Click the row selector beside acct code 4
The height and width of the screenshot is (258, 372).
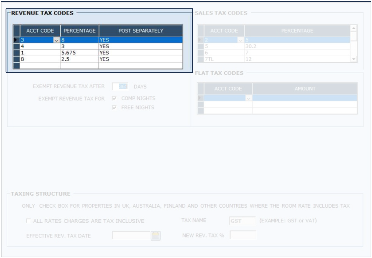(16, 46)
